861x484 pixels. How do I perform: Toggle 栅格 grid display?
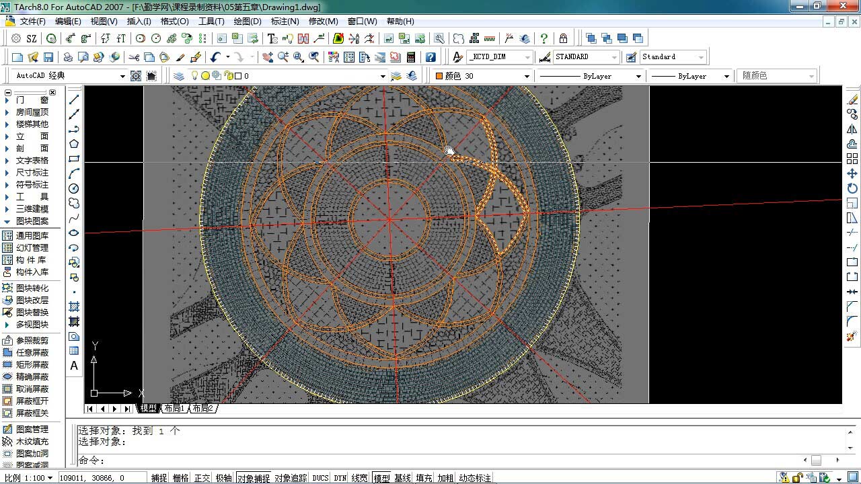(180, 478)
